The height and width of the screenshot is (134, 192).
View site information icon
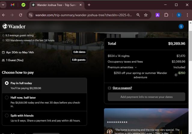point(31,15)
